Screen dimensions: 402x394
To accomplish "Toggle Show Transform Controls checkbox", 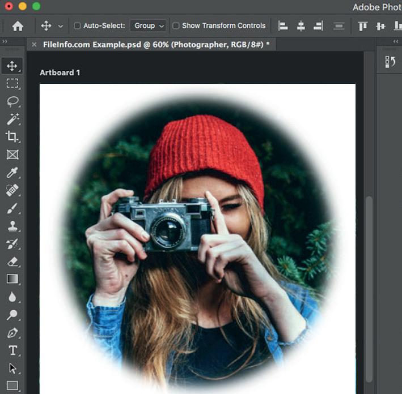I will click(x=176, y=26).
